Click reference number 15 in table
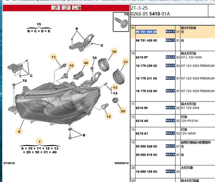 [x=133, y=142]
